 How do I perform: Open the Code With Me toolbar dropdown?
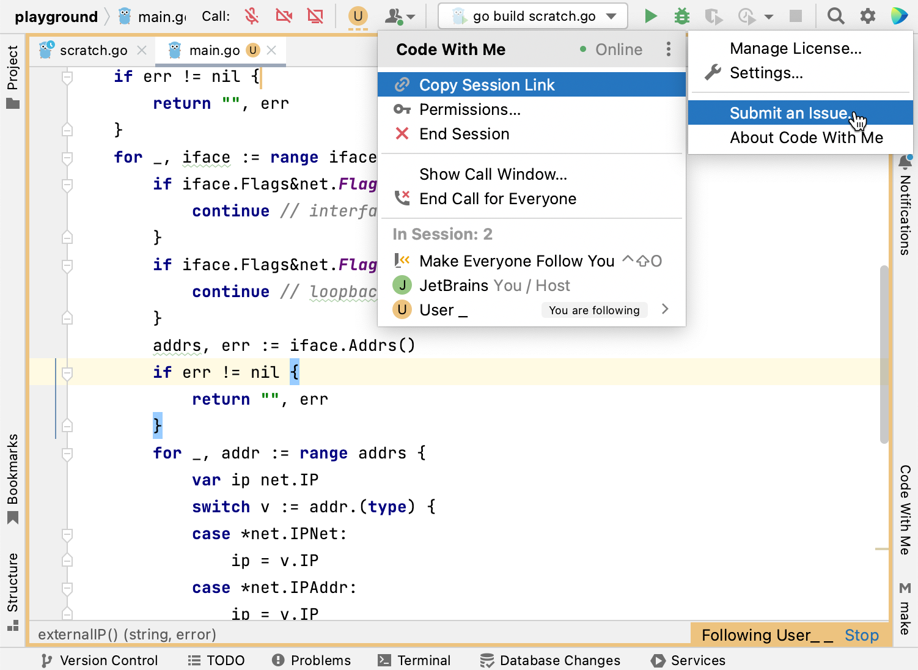(x=400, y=16)
